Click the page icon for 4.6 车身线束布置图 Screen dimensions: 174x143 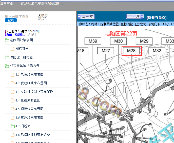click(x=13, y=118)
